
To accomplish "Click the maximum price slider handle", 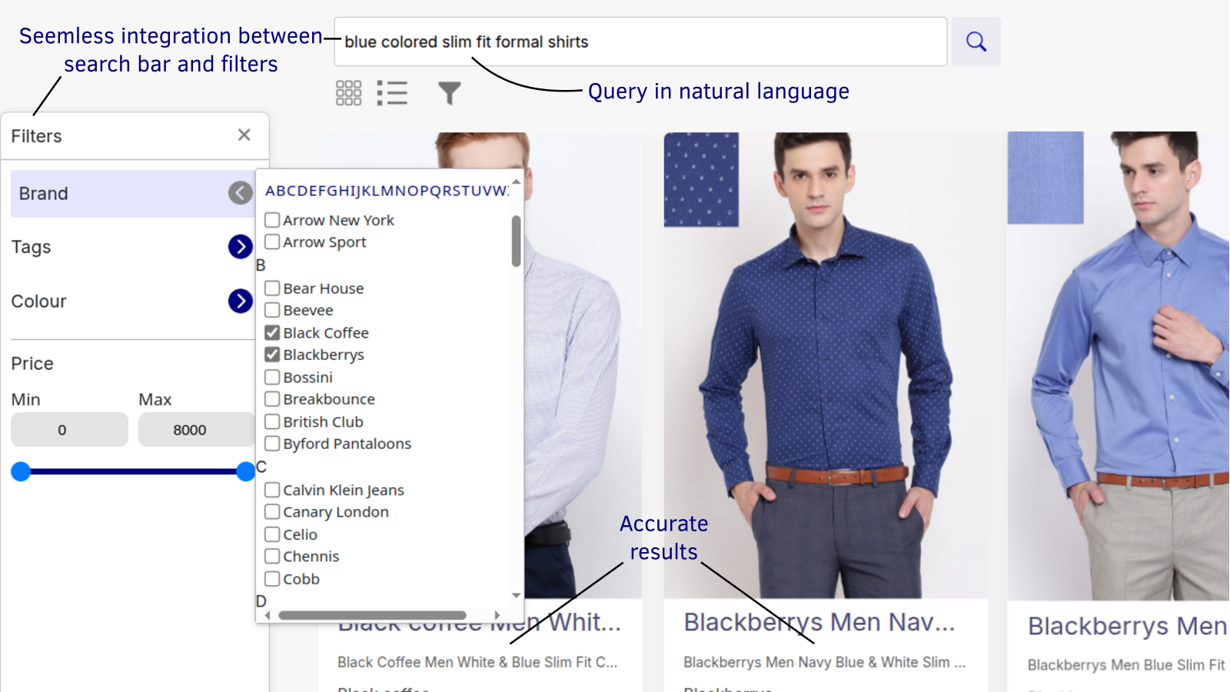I will [245, 471].
